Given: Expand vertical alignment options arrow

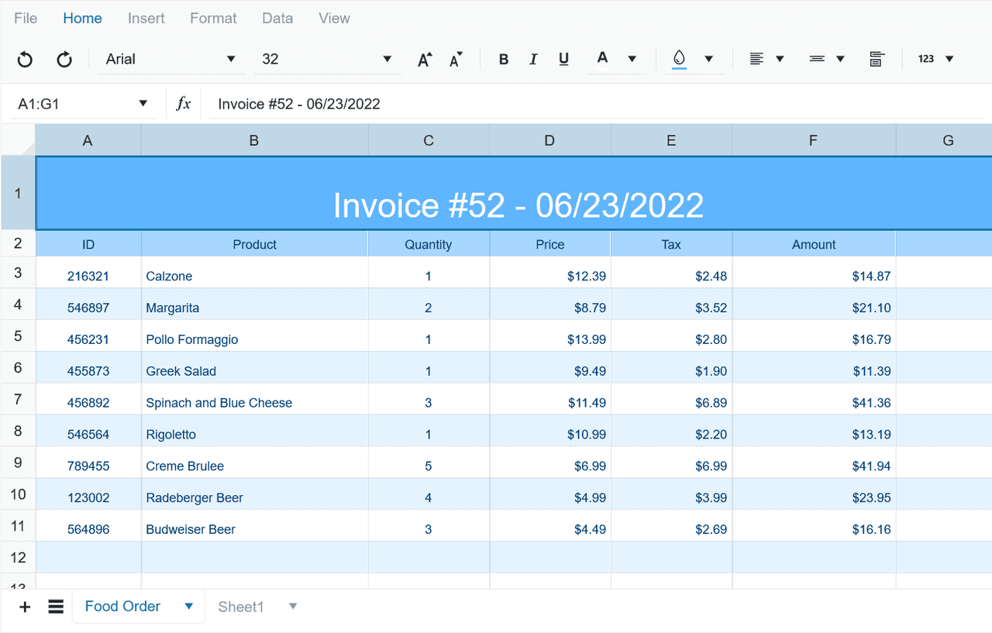Looking at the screenshot, I should 840,59.
